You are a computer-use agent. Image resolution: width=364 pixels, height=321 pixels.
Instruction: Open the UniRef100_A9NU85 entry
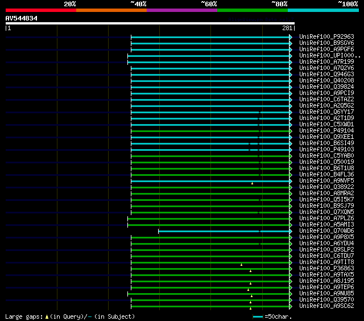coord(326,294)
